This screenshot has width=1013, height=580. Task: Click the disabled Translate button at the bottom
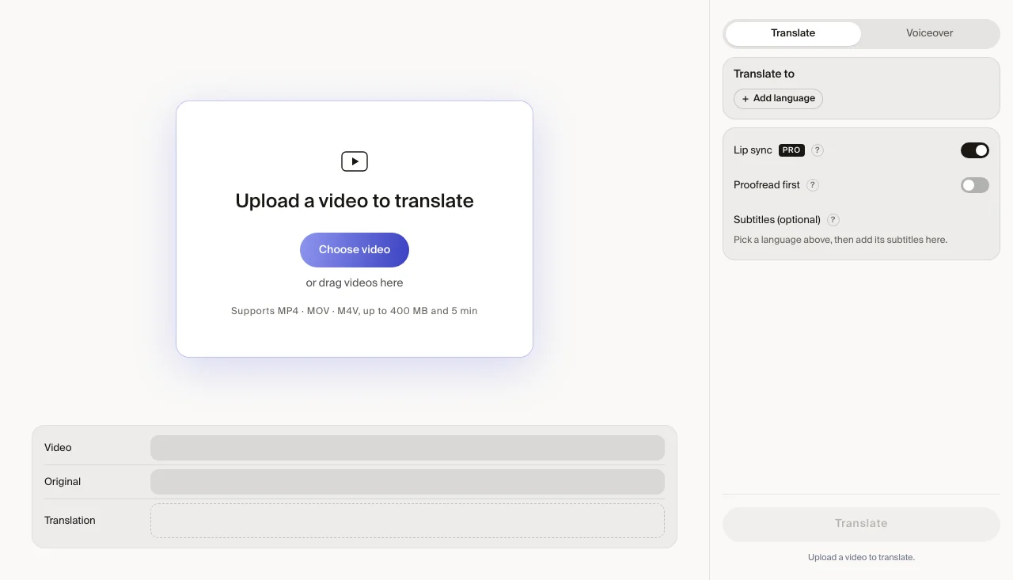pos(861,524)
